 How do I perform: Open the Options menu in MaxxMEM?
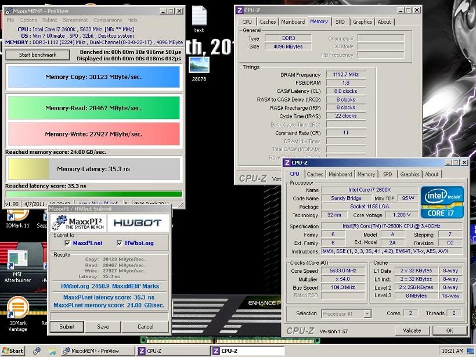click(28, 20)
